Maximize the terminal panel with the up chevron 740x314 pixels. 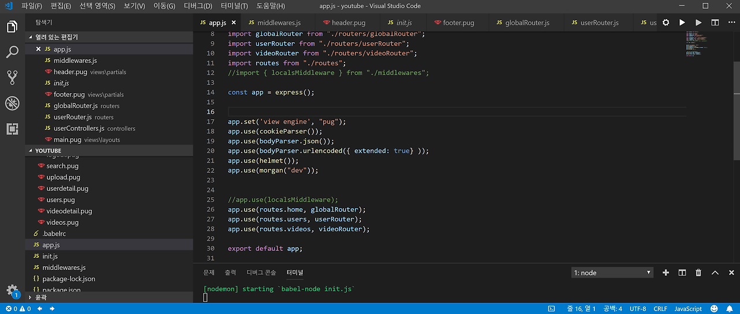(715, 272)
